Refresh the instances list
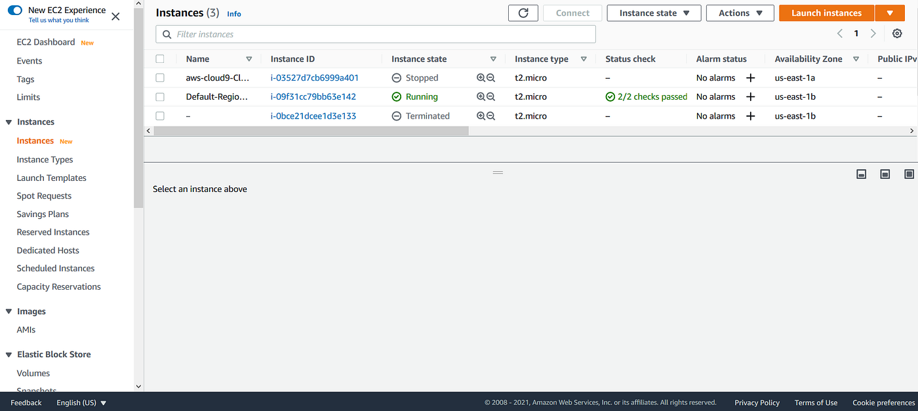This screenshot has width=918, height=411. tap(523, 12)
